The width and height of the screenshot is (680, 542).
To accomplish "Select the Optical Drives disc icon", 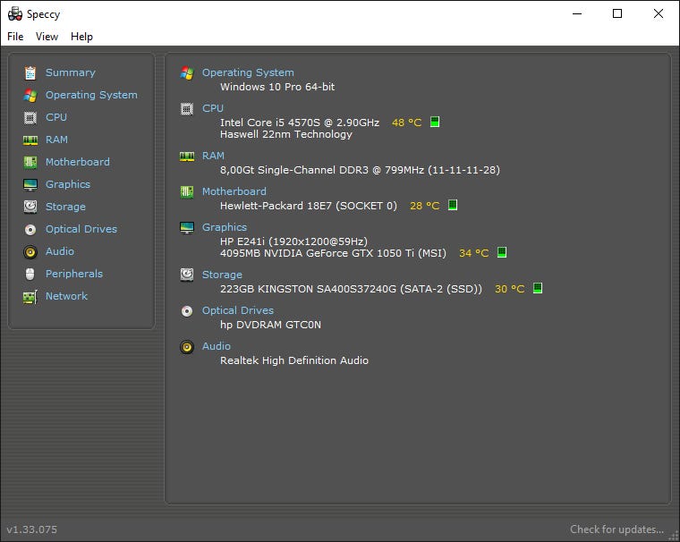I will pyautogui.click(x=30, y=229).
